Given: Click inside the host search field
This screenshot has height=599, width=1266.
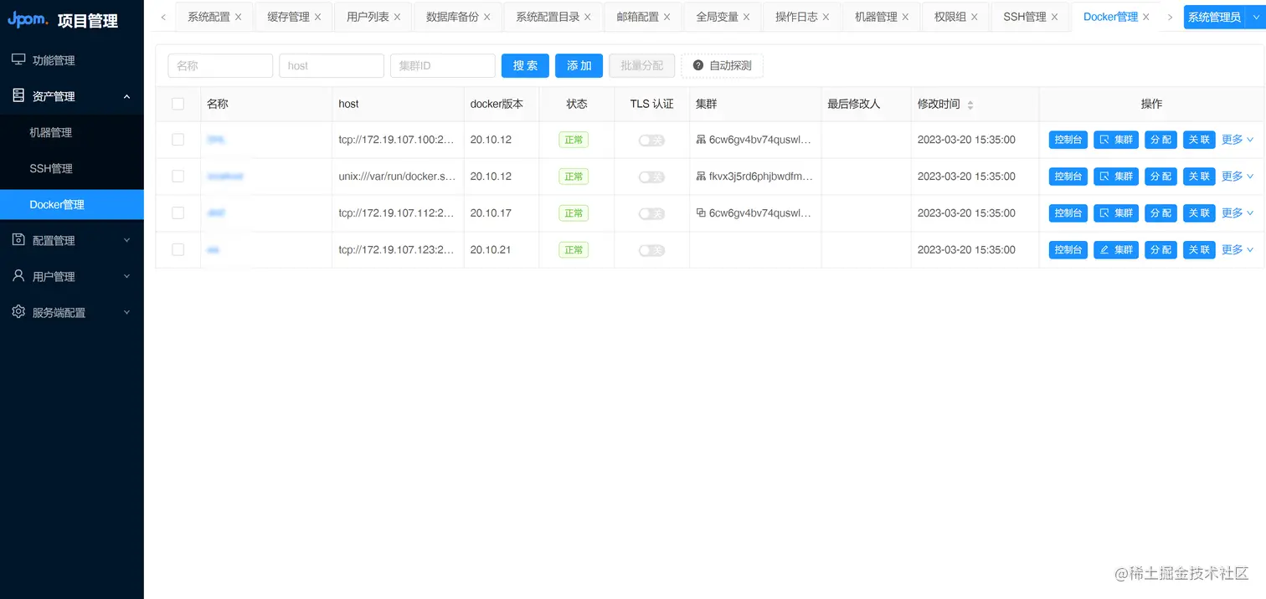Looking at the screenshot, I should click(x=331, y=65).
